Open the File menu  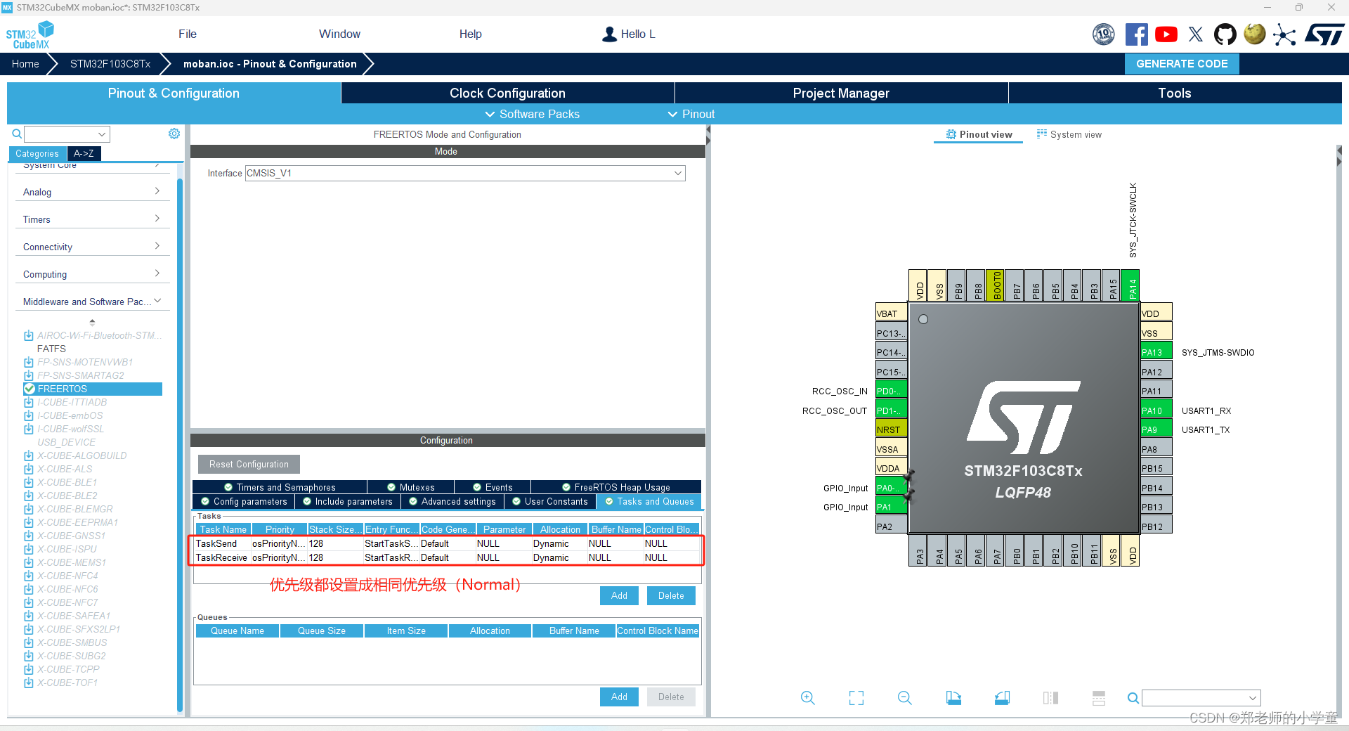pos(188,34)
